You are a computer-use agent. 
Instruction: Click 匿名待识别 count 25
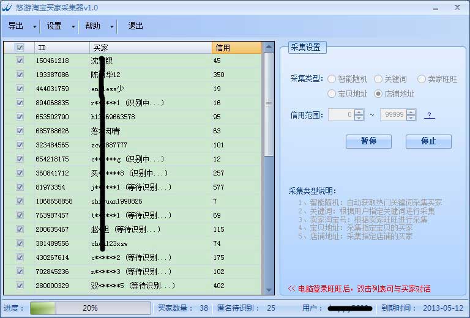271,308
